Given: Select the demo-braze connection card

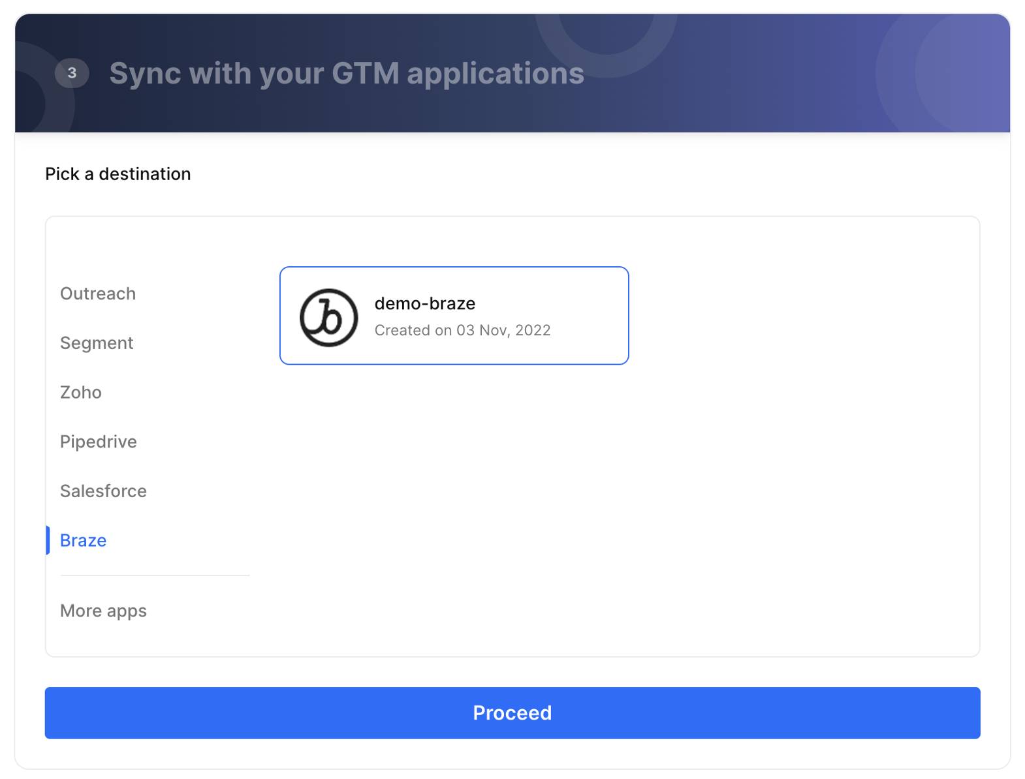Looking at the screenshot, I should point(454,316).
